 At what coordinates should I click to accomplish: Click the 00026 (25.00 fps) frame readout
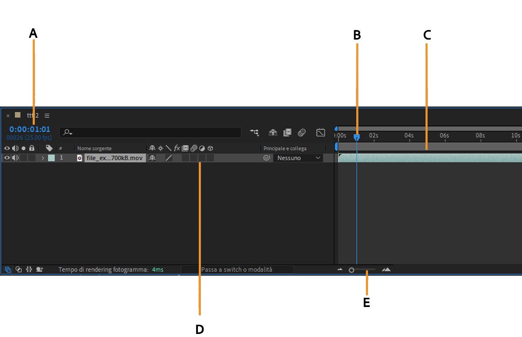(29, 137)
